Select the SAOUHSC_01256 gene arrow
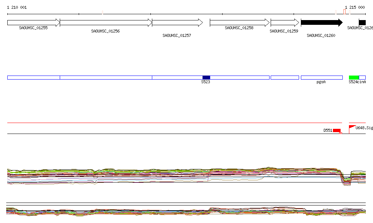Viewport: 373px width, 223px height. point(106,23)
